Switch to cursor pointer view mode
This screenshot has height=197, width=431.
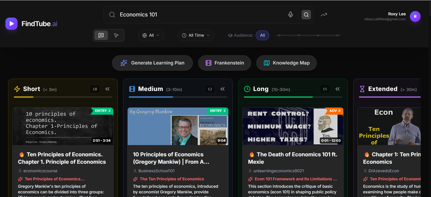pyautogui.click(x=116, y=35)
